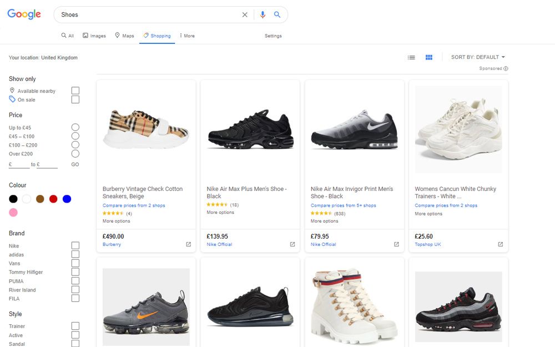The image size is (555, 347).
Task: Switch to the Images tab
Action: pos(94,36)
